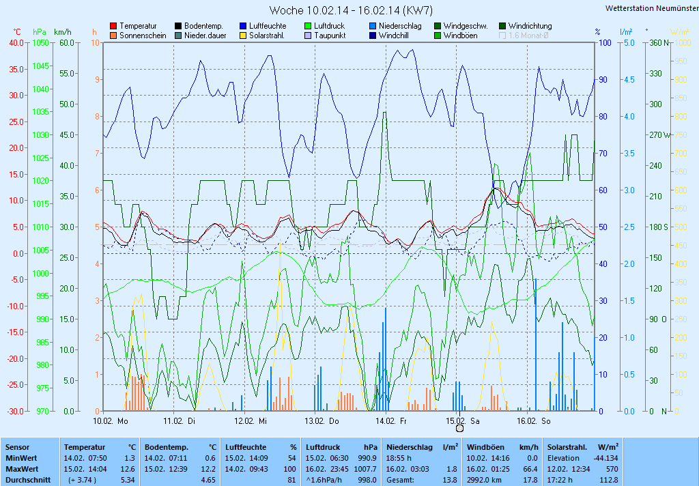Click the 5.34 average temperature value
The width and height of the screenshot is (699, 486).
coord(128,481)
